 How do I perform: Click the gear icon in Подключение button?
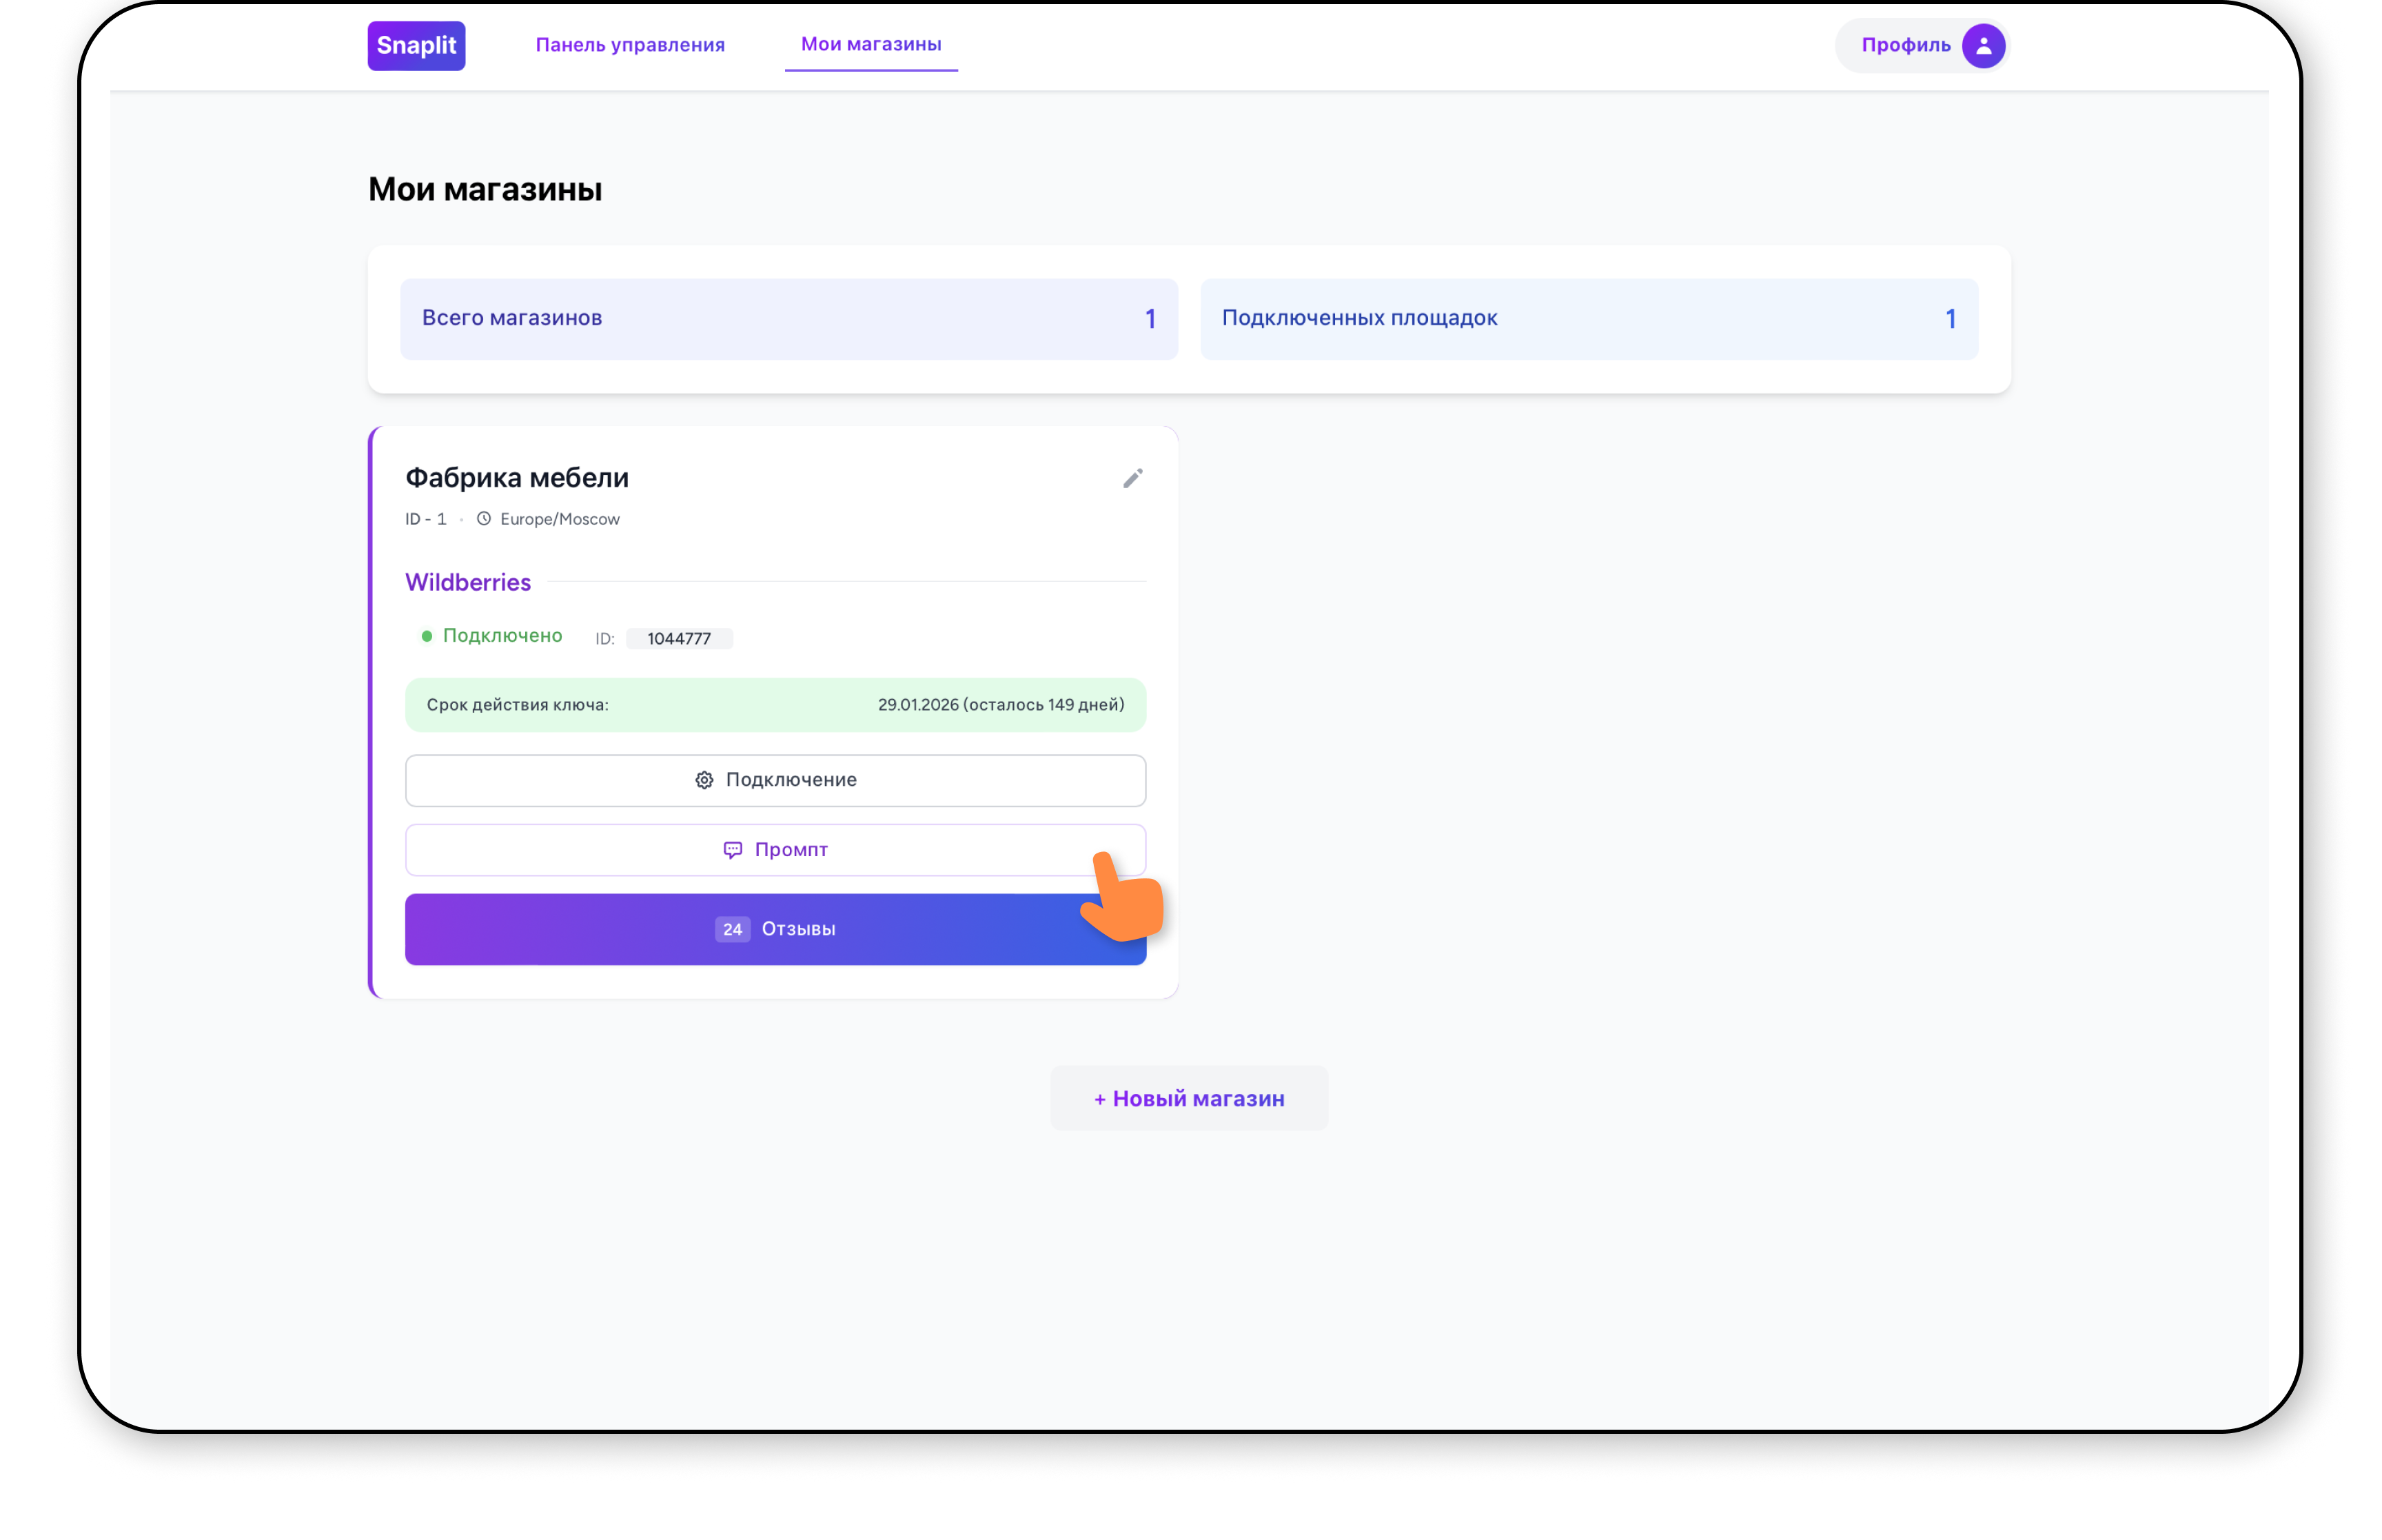point(704,780)
